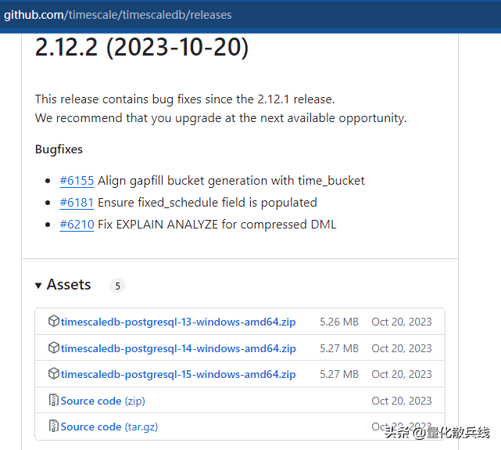501x450 pixels.
Task: Click package icon for postgresql-13 zip
Action: pyautogui.click(x=53, y=322)
